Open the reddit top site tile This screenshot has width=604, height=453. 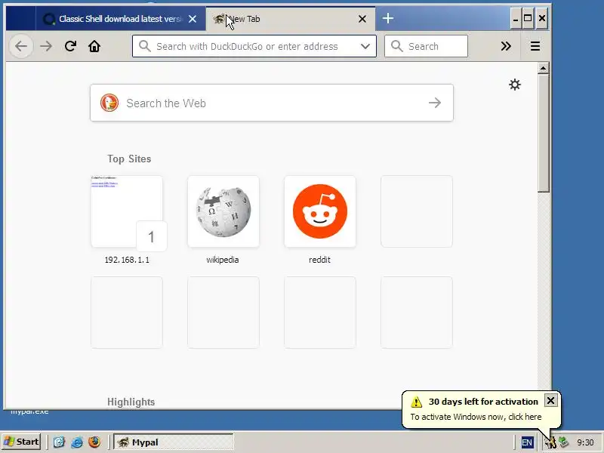click(x=319, y=211)
